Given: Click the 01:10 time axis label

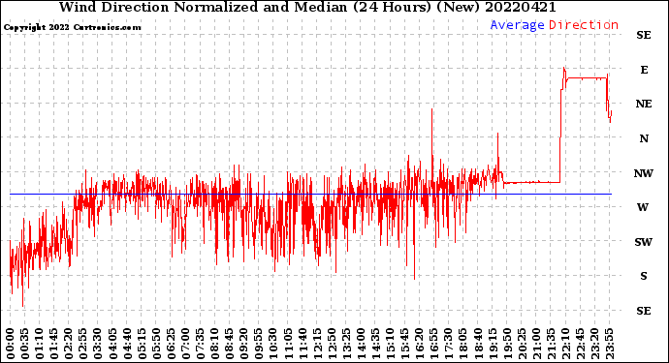Looking at the screenshot, I should [x=39, y=343].
